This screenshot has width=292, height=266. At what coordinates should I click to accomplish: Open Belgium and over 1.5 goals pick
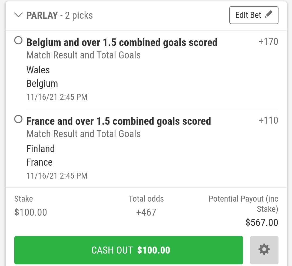[x=122, y=42]
